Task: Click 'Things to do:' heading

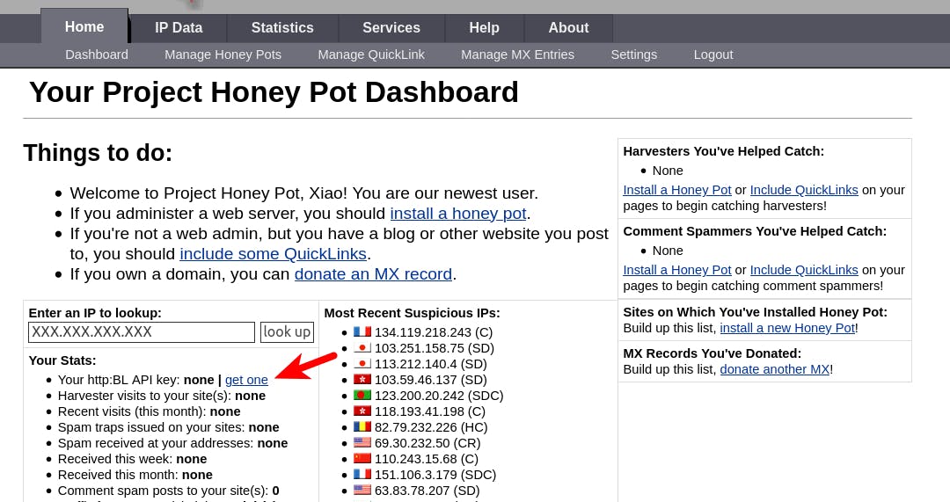Action: [x=98, y=153]
